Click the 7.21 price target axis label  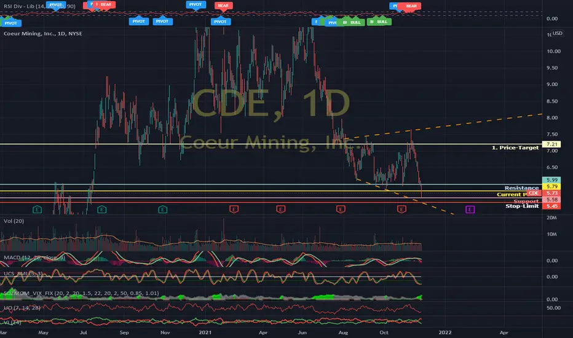(x=551, y=144)
